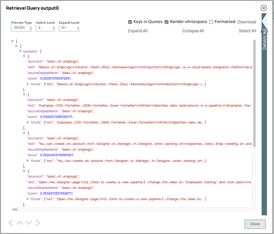Enable the Formatted checkbox
The height and width of the screenshot is (234, 274).
[x=211, y=22]
